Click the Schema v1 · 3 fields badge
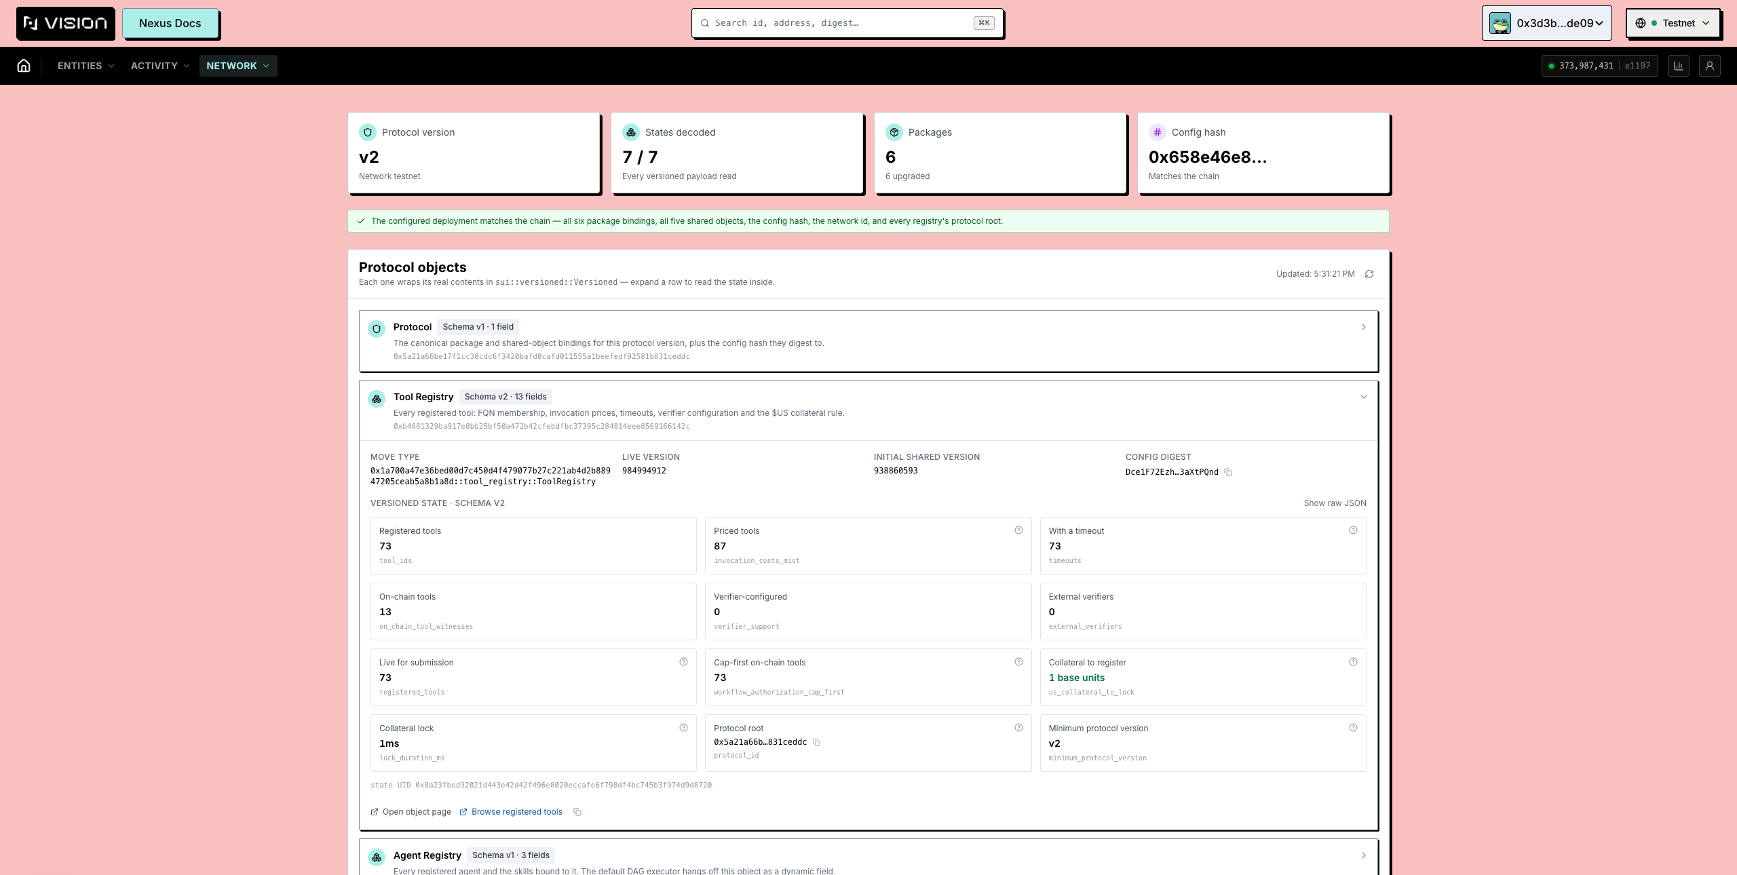The image size is (1737, 875). pos(511,855)
